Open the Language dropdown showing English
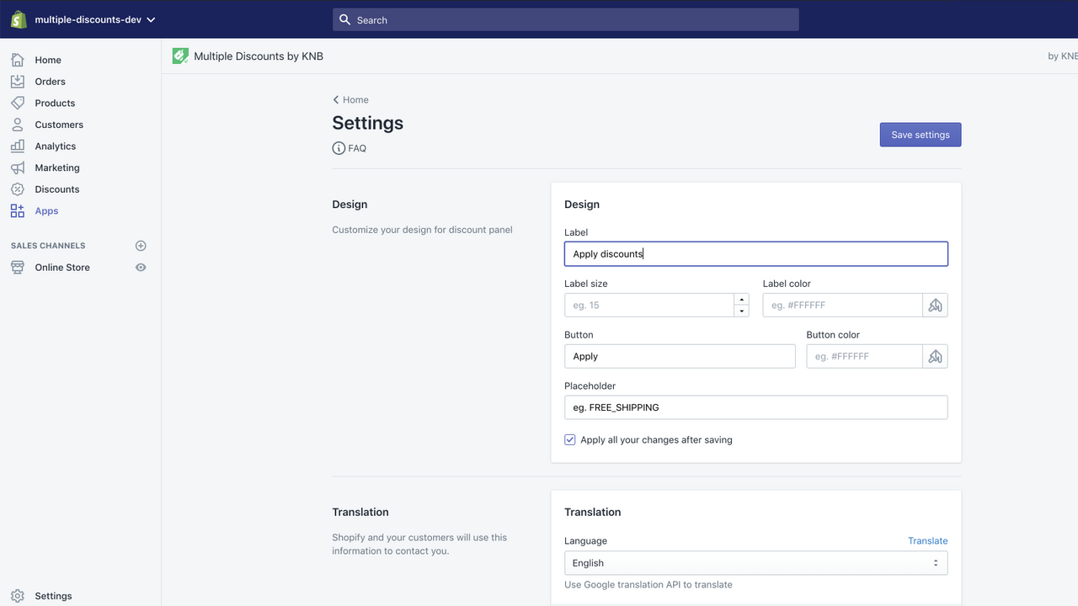 [755, 562]
